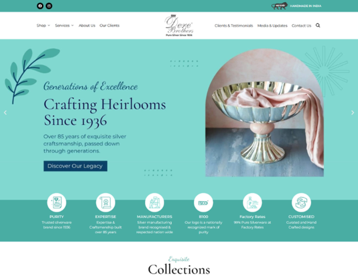
Task: Click the Factory Rates icon
Action: tap(252, 202)
